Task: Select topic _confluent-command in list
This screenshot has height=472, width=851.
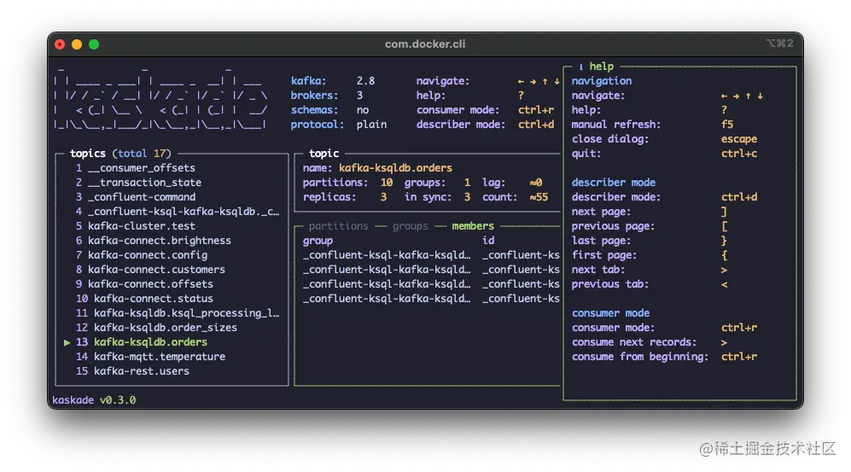Action: (172, 197)
